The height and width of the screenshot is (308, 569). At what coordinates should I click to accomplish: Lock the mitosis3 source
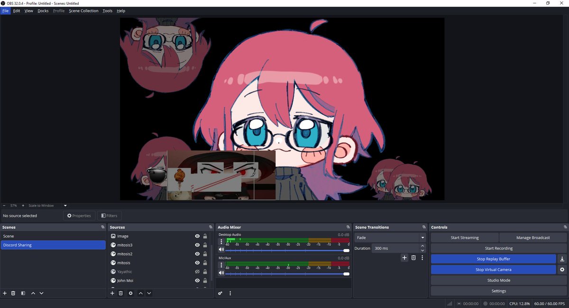click(205, 245)
